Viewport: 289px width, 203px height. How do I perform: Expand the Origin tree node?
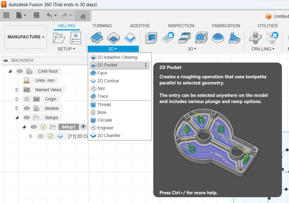coord(17,99)
